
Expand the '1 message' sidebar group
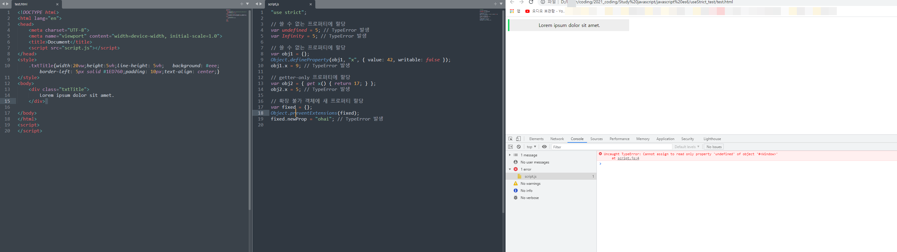point(510,155)
